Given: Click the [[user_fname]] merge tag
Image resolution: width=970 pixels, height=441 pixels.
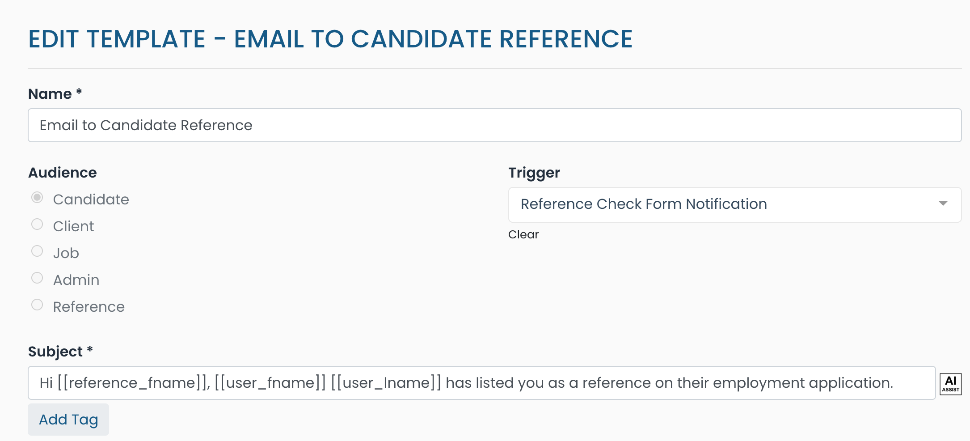Looking at the screenshot, I should (x=268, y=383).
